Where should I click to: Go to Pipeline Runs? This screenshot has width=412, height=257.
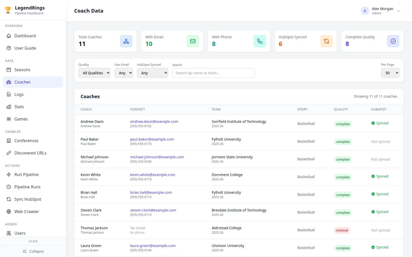pyautogui.click(x=33, y=187)
